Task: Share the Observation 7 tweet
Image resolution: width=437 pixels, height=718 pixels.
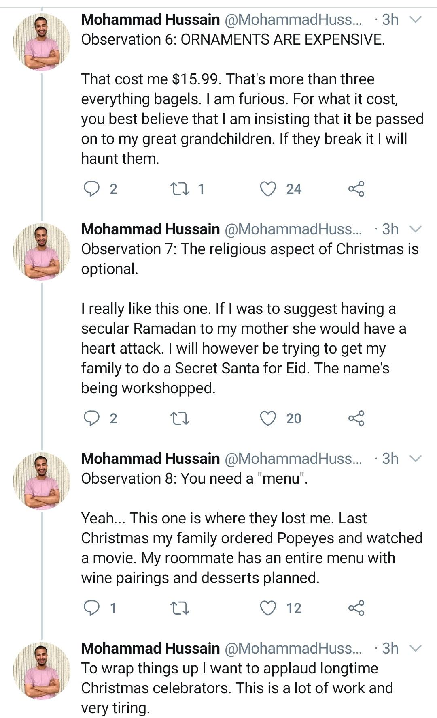Action: click(356, 418)
